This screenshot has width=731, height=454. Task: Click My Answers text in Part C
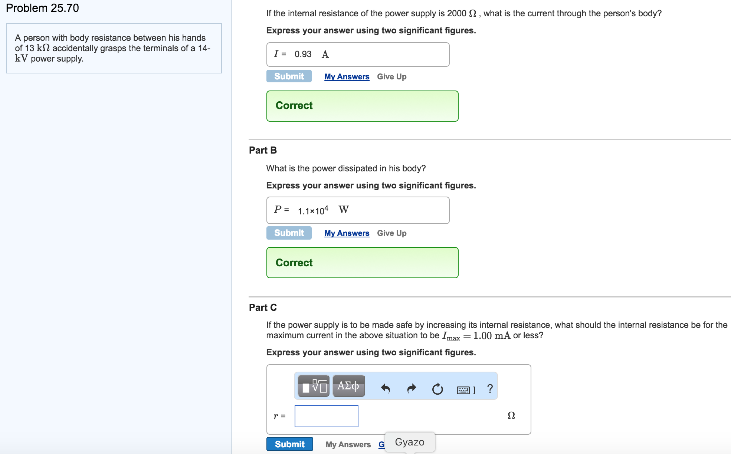click(x=348, y=444)
